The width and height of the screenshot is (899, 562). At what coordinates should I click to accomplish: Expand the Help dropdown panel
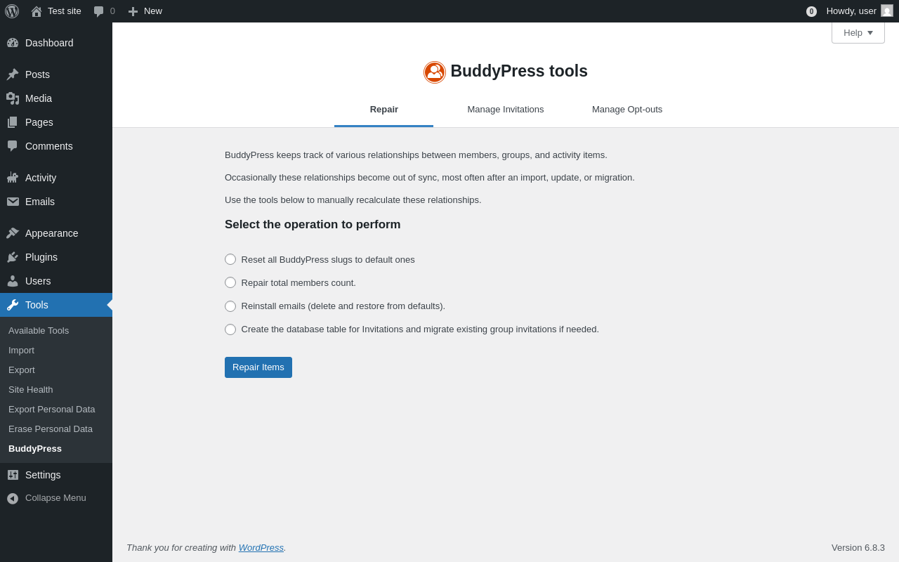point(858,32)
